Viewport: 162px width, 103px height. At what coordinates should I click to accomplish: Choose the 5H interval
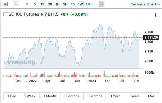65,4
